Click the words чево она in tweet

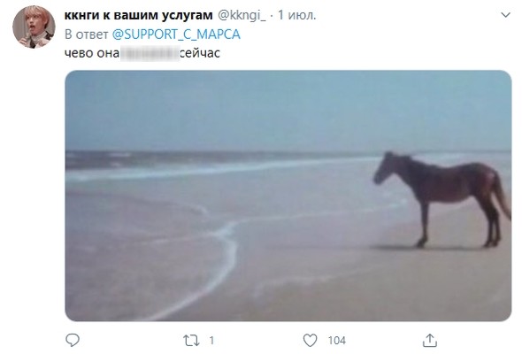click(91, 53)
